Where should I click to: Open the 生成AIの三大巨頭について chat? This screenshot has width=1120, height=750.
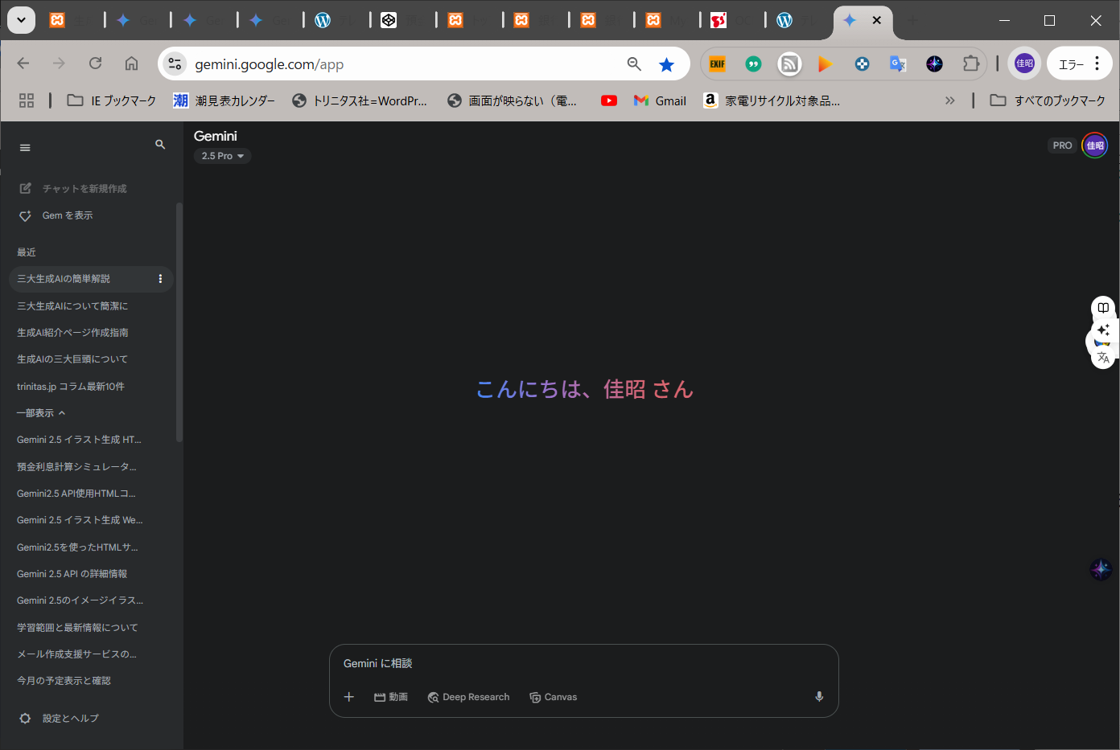coord(72,359)
